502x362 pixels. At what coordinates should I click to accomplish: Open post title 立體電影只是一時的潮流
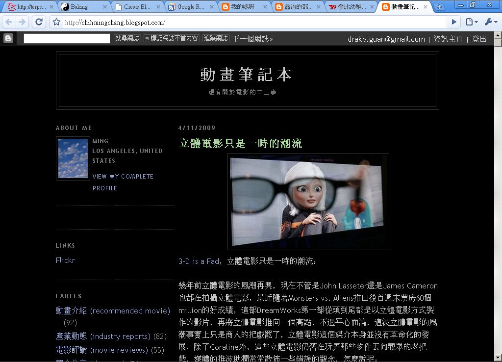pos(240,144)
